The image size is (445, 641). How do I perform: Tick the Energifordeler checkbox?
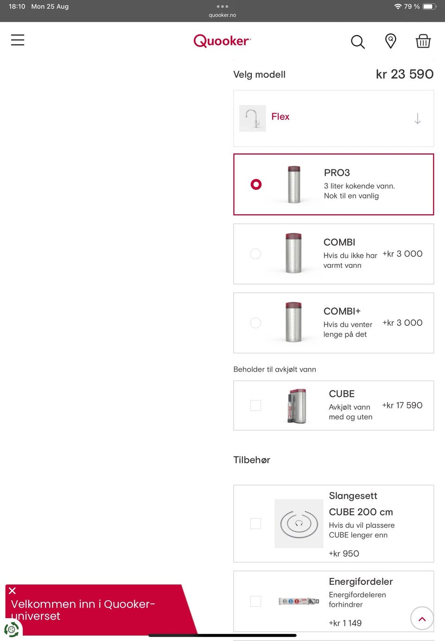(255, 601)
